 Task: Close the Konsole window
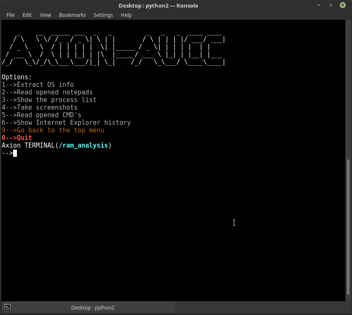point(343,5)
